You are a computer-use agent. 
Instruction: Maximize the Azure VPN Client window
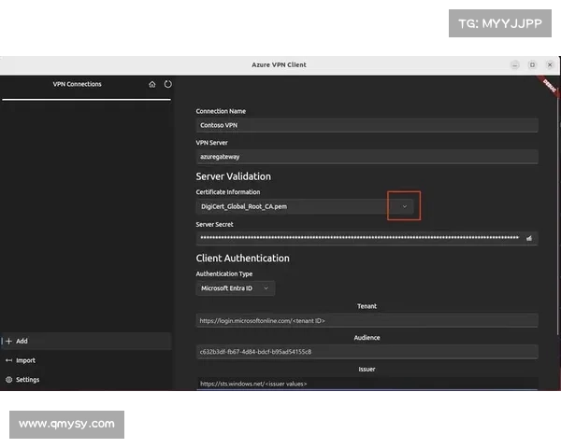(x=532, y=65)
